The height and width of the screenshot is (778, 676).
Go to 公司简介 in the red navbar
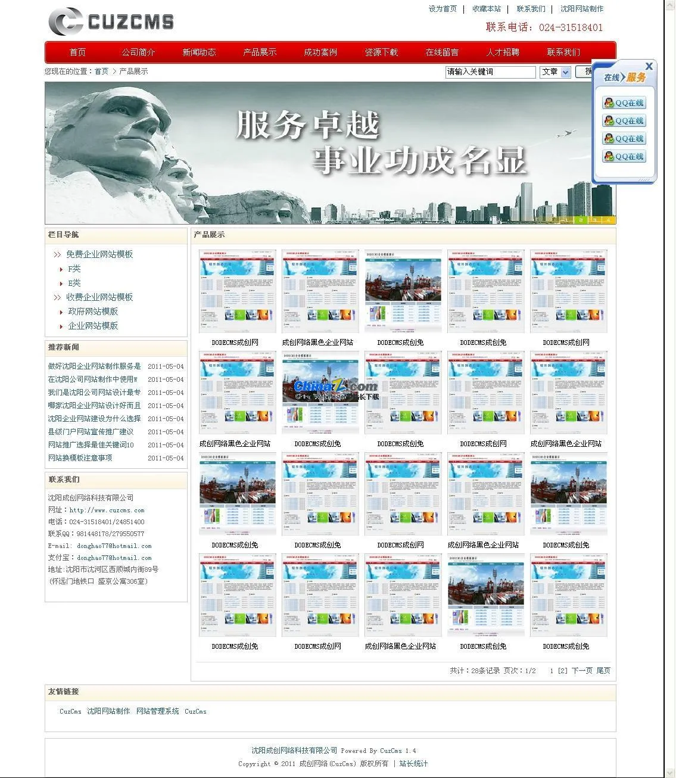[x=139, y=52]
